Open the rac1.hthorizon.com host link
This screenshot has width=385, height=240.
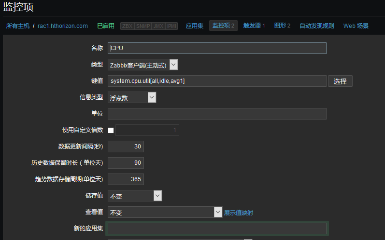coord(63,26)
